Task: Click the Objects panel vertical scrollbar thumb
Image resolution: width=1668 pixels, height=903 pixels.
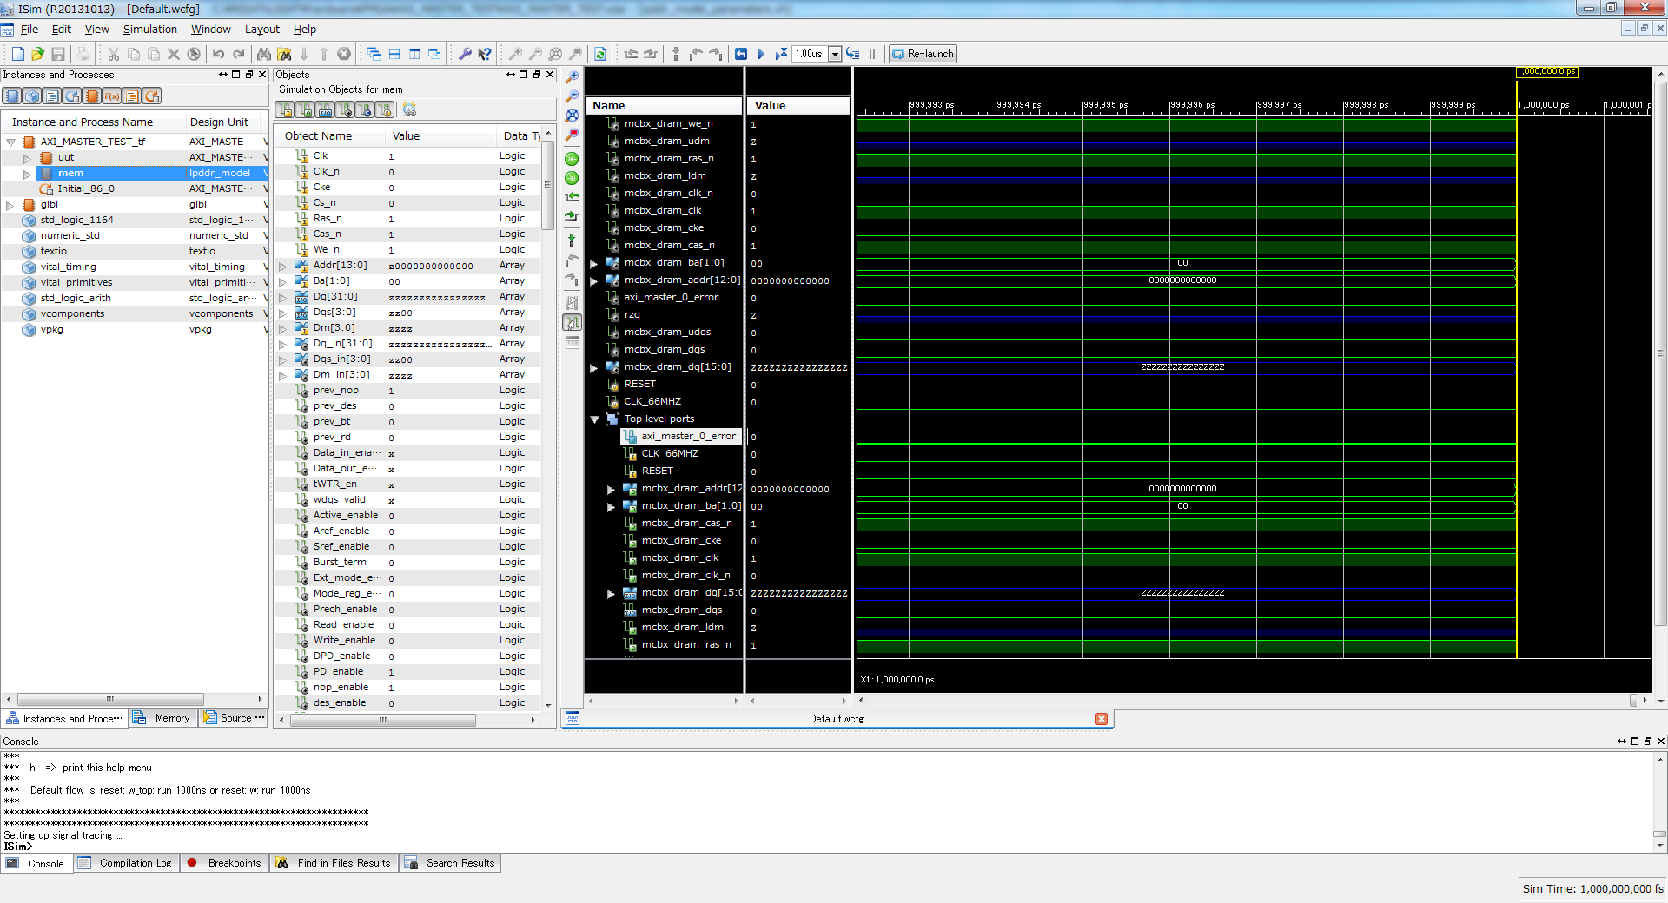Action: (547, 185)
